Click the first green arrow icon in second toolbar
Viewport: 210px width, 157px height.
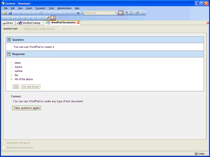tap(5, 18)
